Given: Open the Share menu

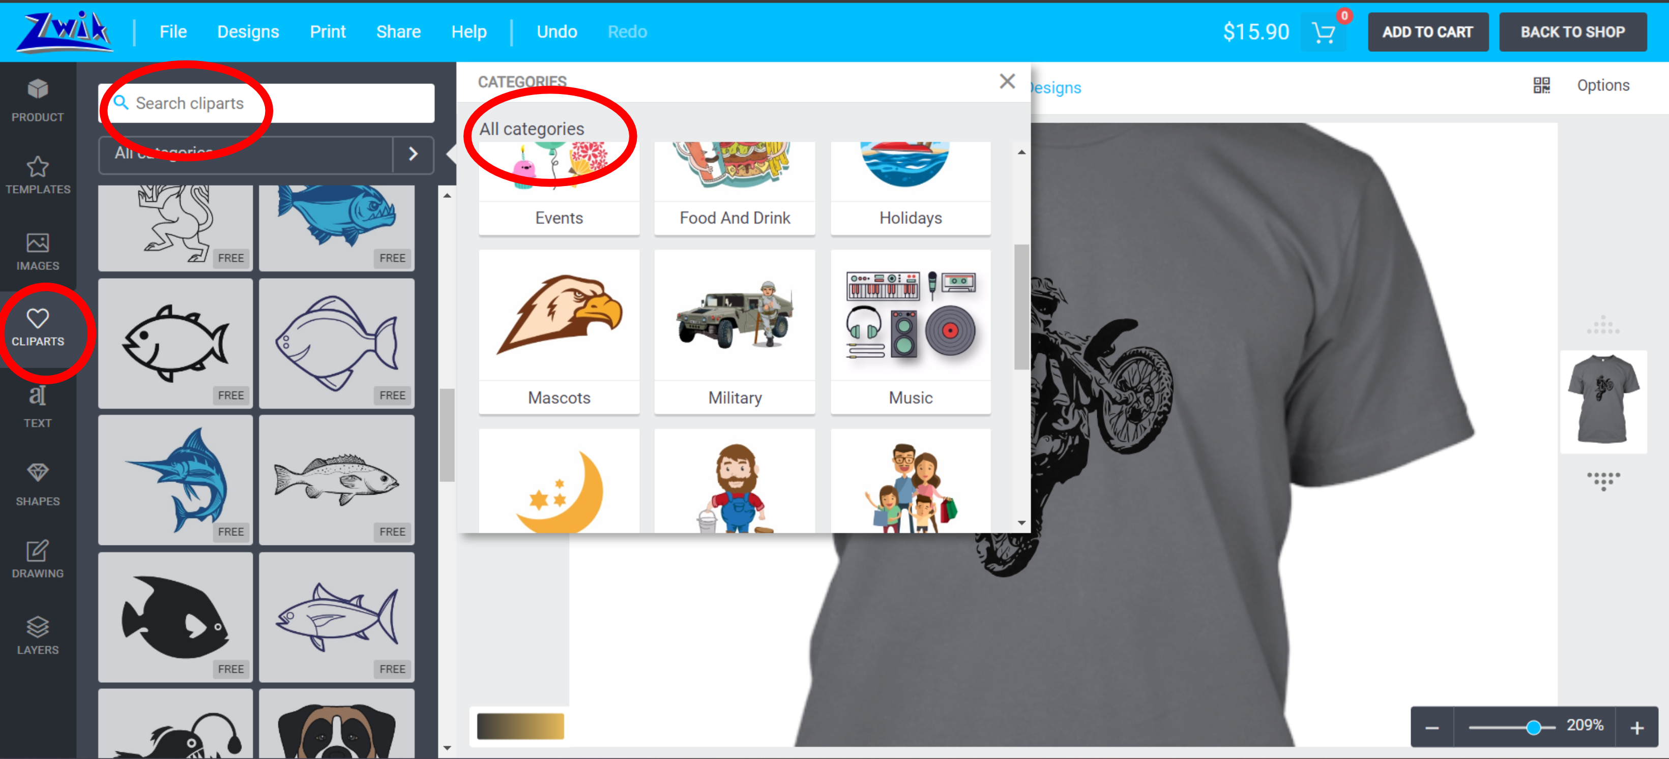Looking at the screenshot, I should pos(398,32).
